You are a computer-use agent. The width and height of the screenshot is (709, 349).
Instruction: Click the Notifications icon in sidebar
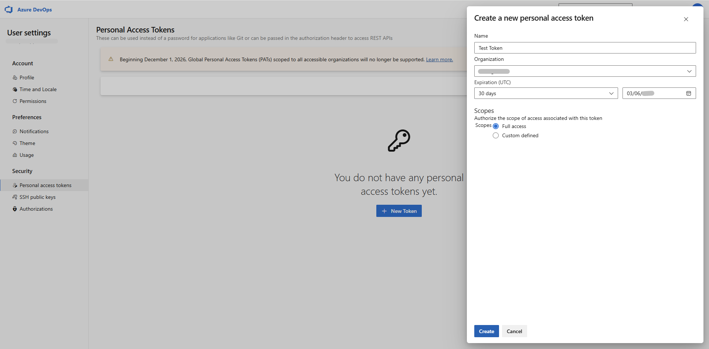(x=15, y=131)
